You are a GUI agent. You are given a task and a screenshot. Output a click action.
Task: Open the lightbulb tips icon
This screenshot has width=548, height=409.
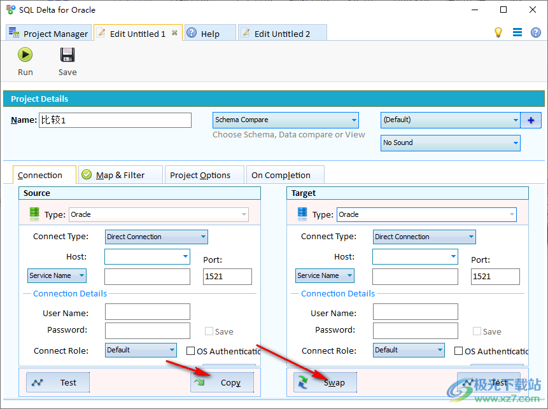pyautogui.click(x=498, y=32)
